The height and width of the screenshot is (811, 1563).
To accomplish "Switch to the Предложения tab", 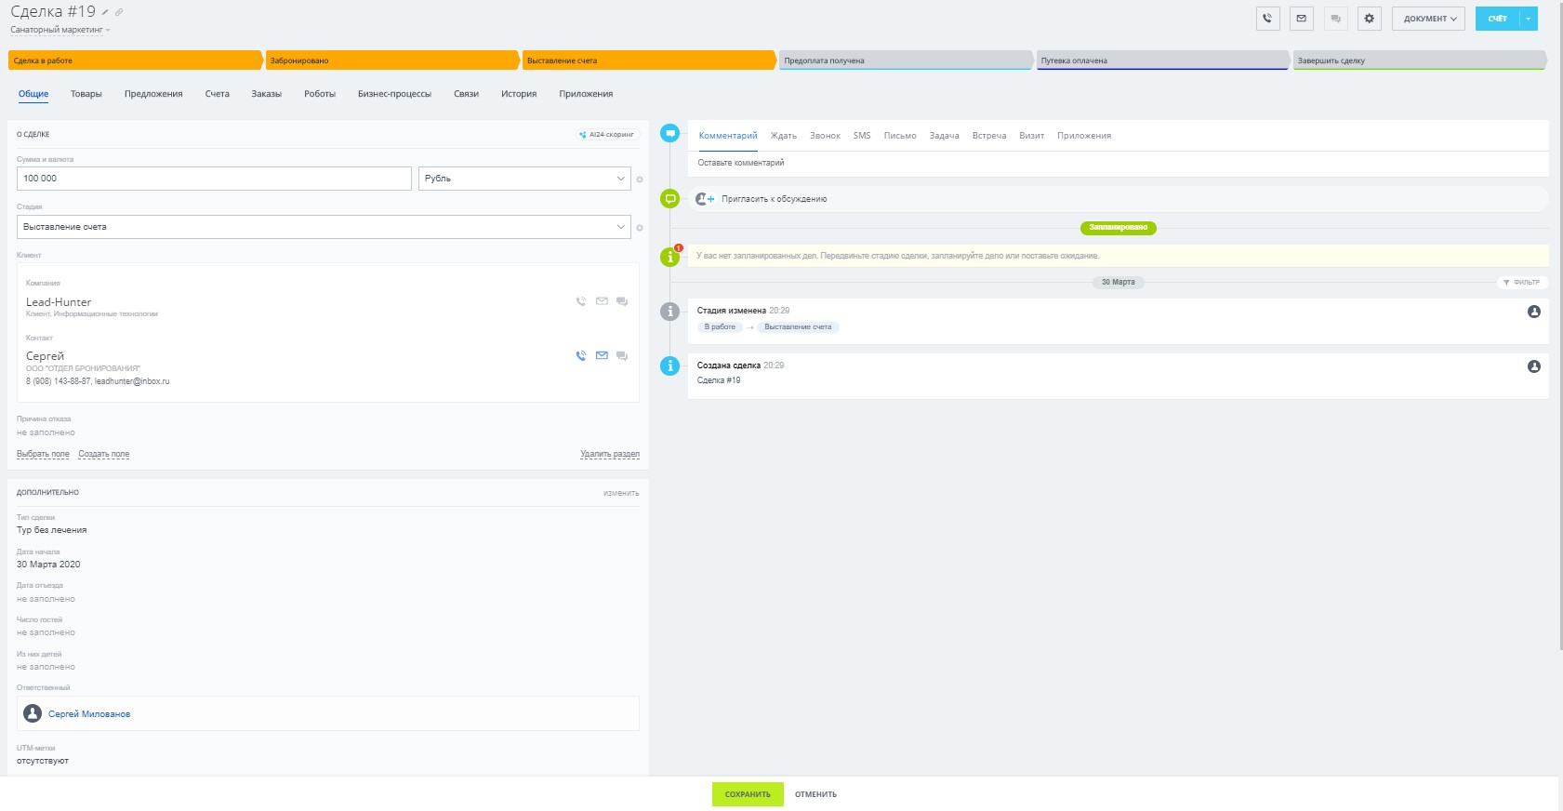I will [x=153, y=94].
